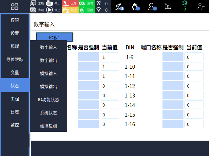Screen dimensions: 209x156
Task: Click the CO2 gas supply icon
Action: coord(82,3)
